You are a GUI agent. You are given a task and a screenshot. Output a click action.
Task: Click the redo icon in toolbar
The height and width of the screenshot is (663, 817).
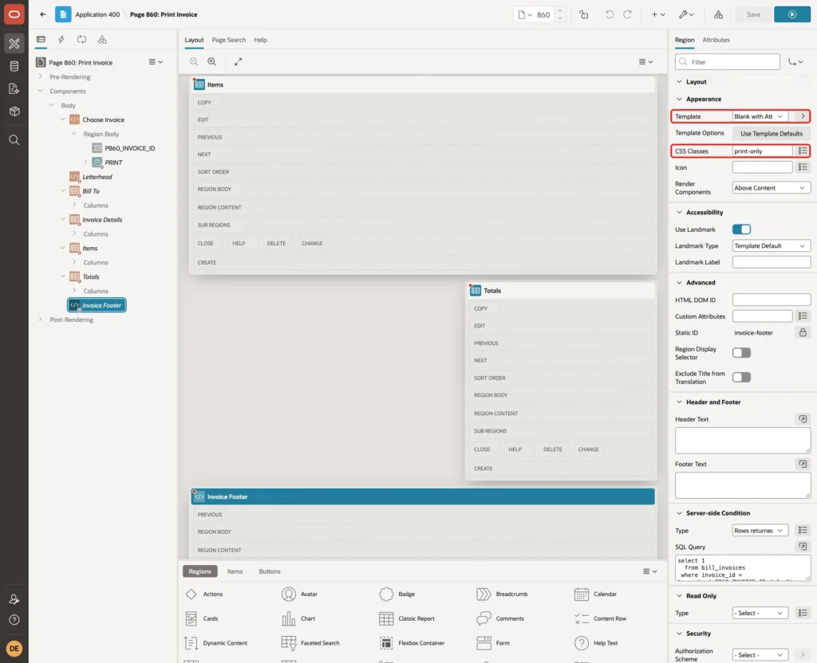627,14
